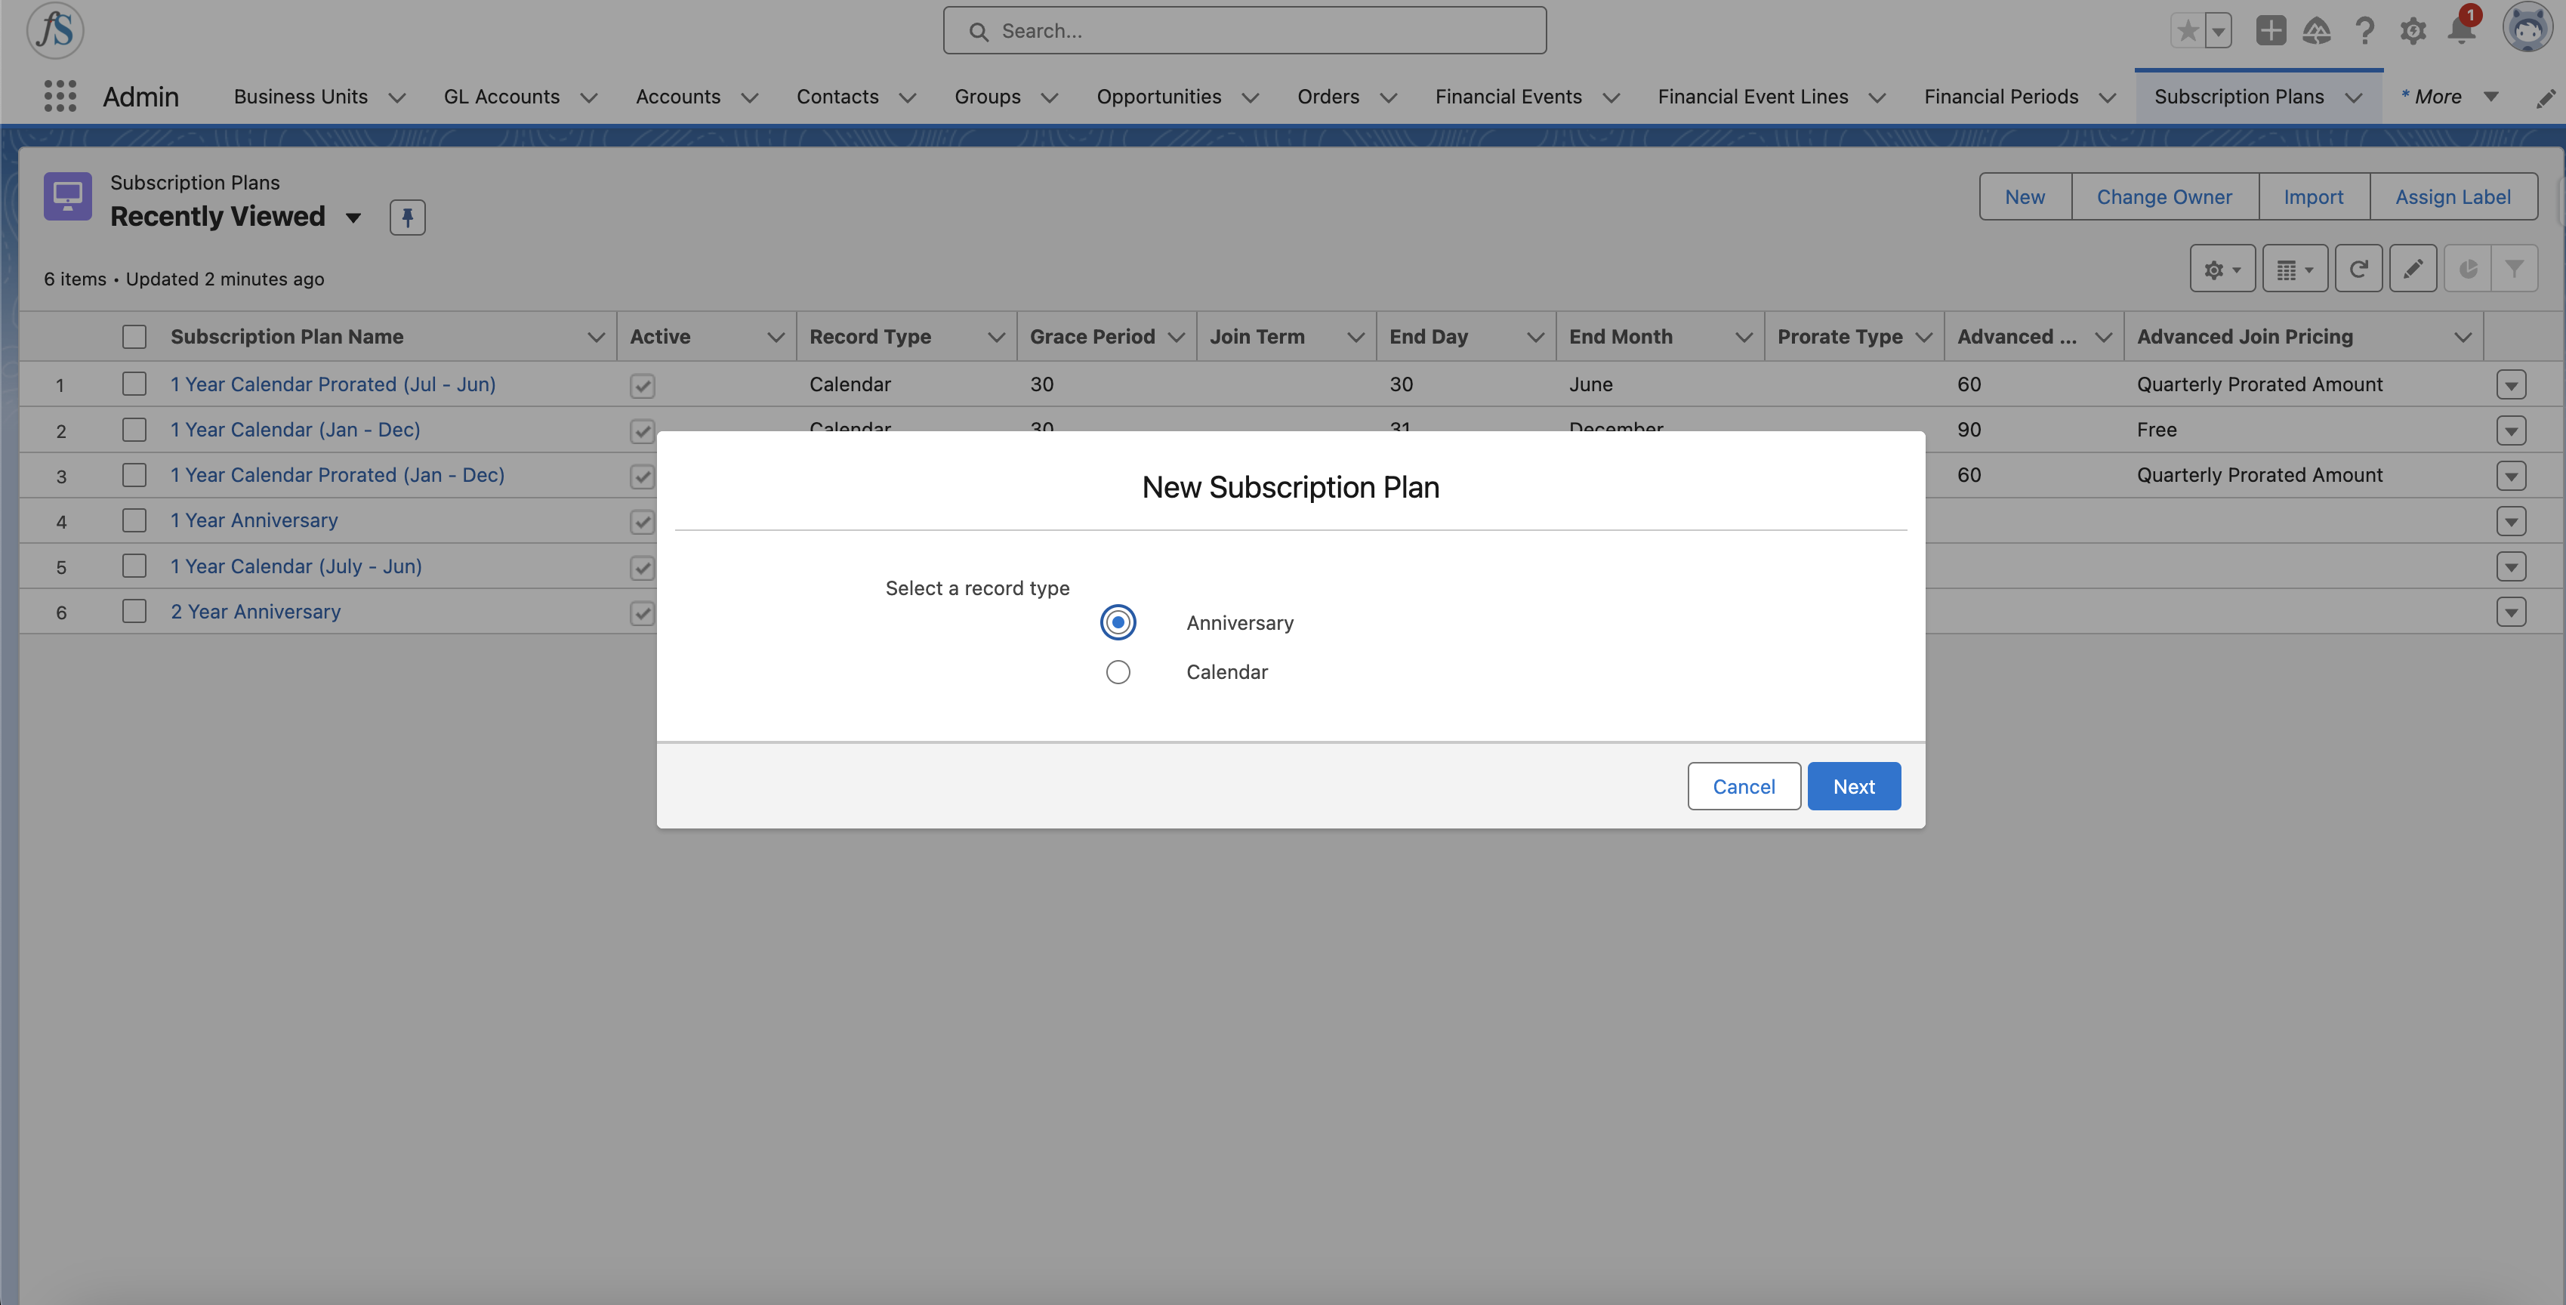This screenshot has height=1305, width=2566.
Task: Open the Salesforce Guidance Center cloud icon
Action: tap(2317, 31)
